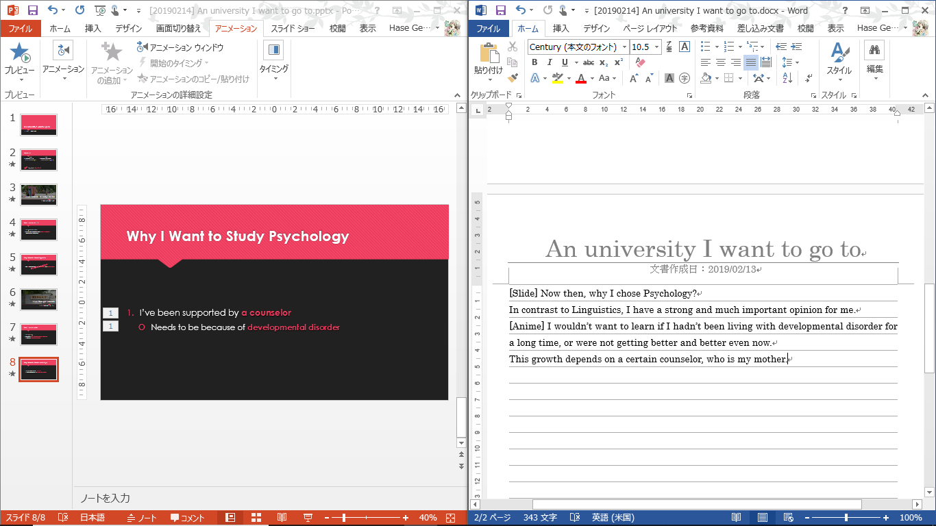
Task: Click the bullet list icon in Word
Action: 706,47
